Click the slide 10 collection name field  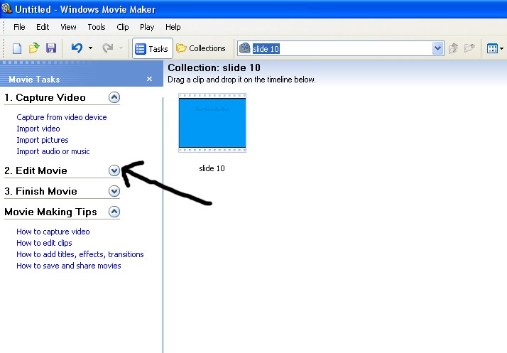tap(342, 48)
